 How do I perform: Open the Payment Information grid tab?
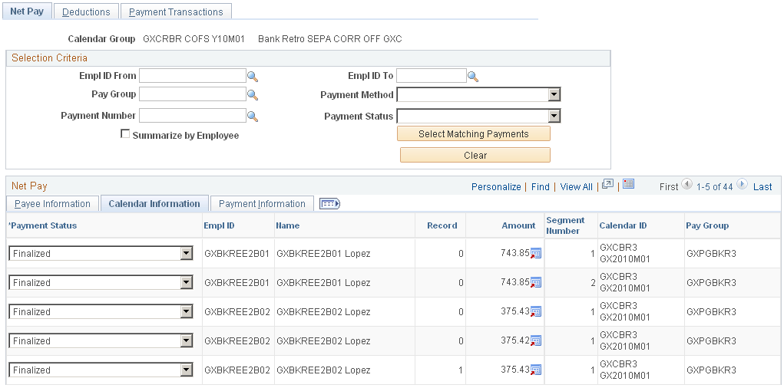click(x=262, y=204)
